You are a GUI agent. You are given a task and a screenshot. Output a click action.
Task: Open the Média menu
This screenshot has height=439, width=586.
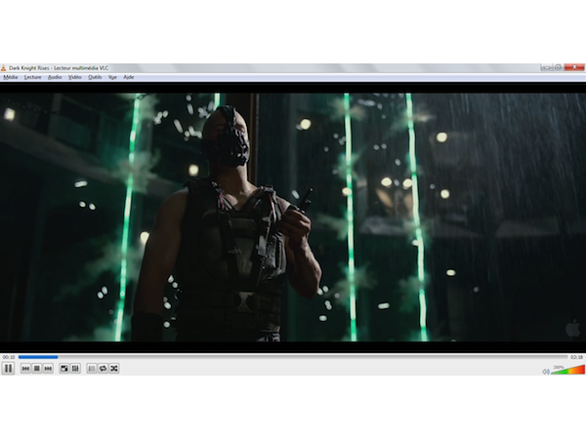pos(11,77)
